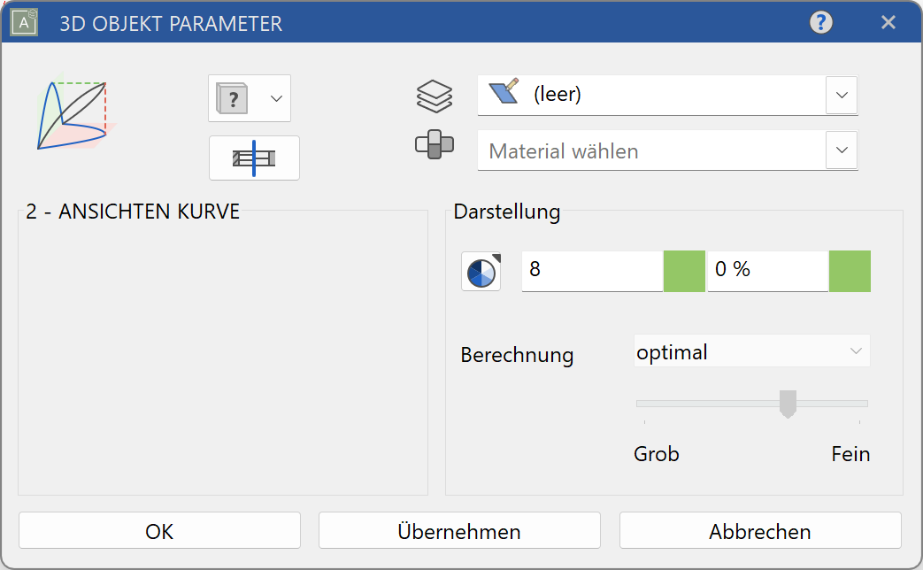Select the question-mark cube object type icon

233,98
